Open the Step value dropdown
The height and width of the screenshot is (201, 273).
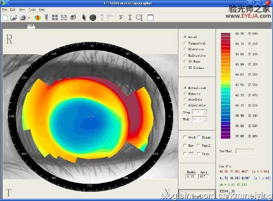(205, 112)
